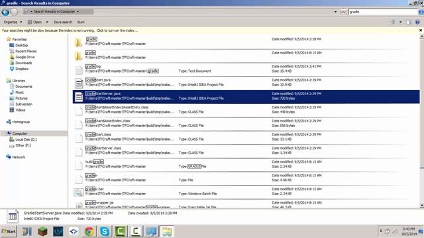Viewport: 424px width, 238px height.
Task: Change view with the views icon
Action: point(393,22)
